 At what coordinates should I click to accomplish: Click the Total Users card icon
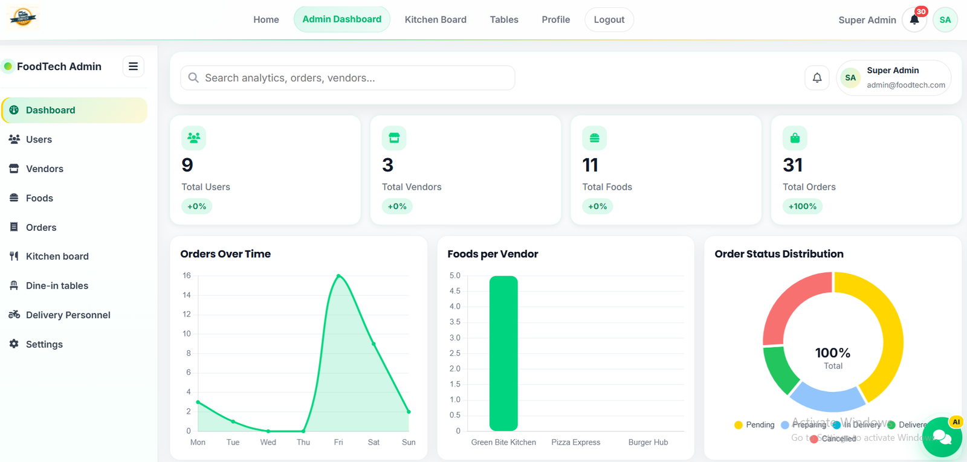(193, 138)
